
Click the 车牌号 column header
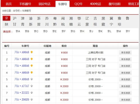(x=25, y=46)
